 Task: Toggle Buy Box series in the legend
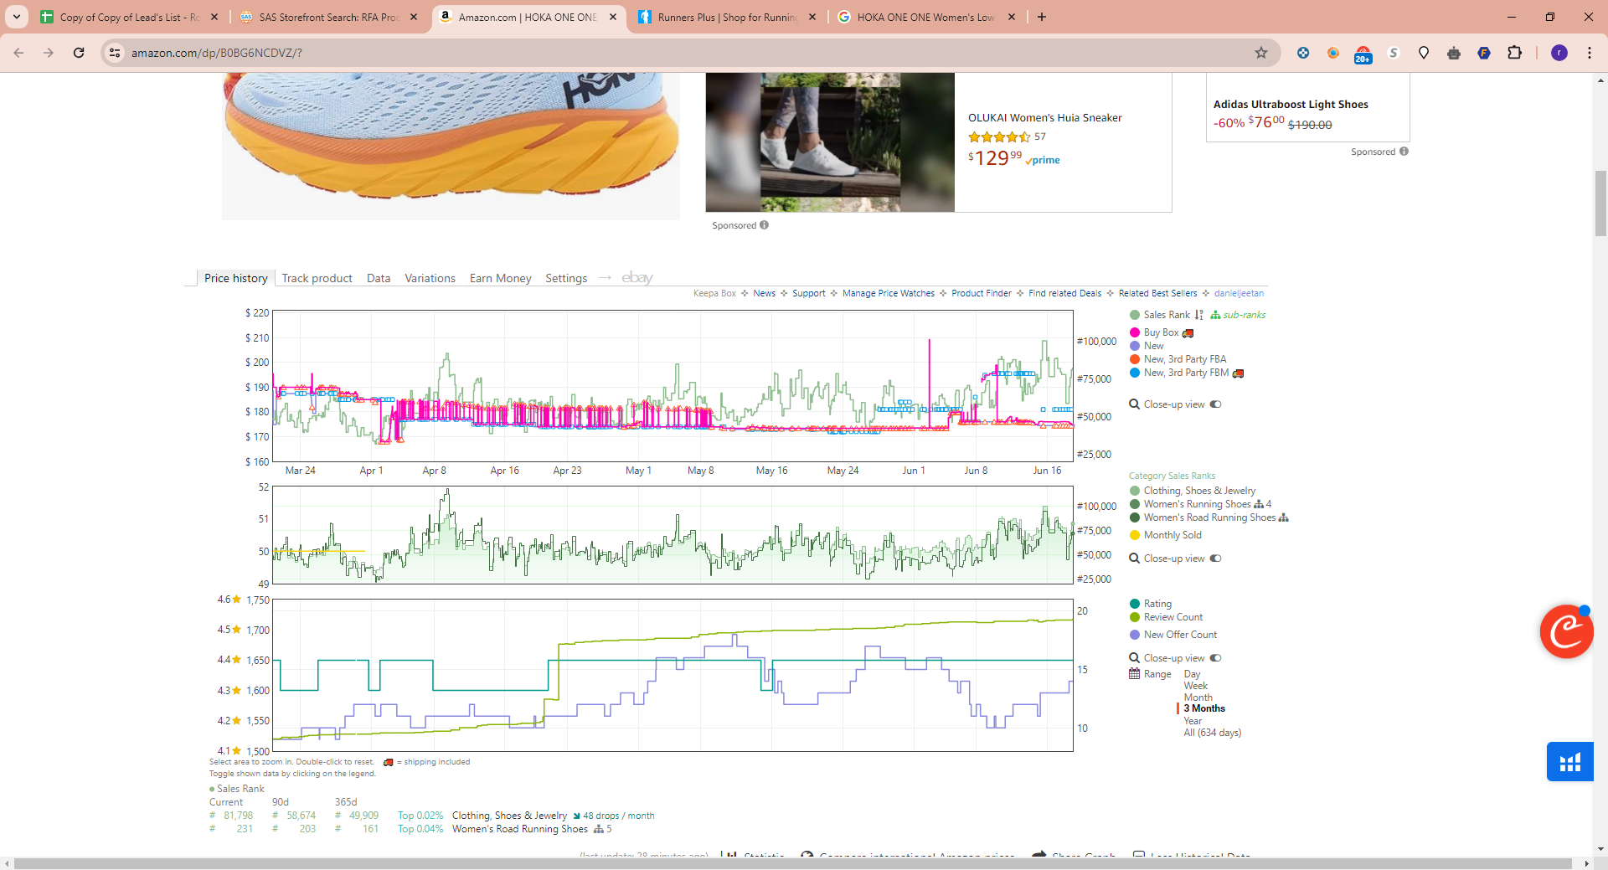[x=1154, y=332]
